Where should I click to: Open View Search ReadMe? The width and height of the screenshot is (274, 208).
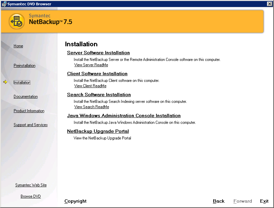[92, 107]
